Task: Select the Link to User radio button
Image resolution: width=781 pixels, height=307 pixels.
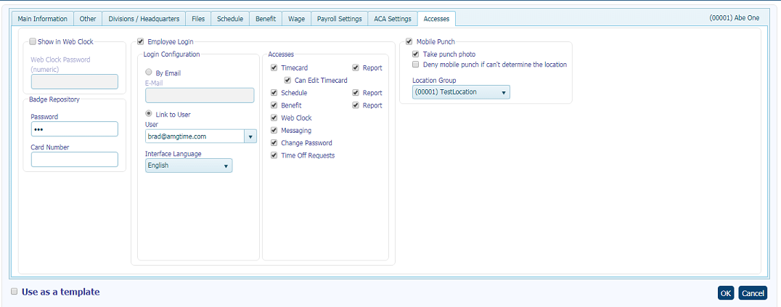Action: point(148,114)
